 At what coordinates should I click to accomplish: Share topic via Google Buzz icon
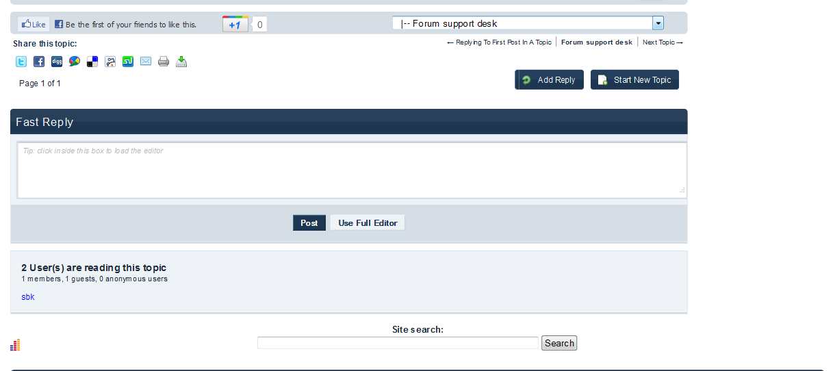click(75, 62)
